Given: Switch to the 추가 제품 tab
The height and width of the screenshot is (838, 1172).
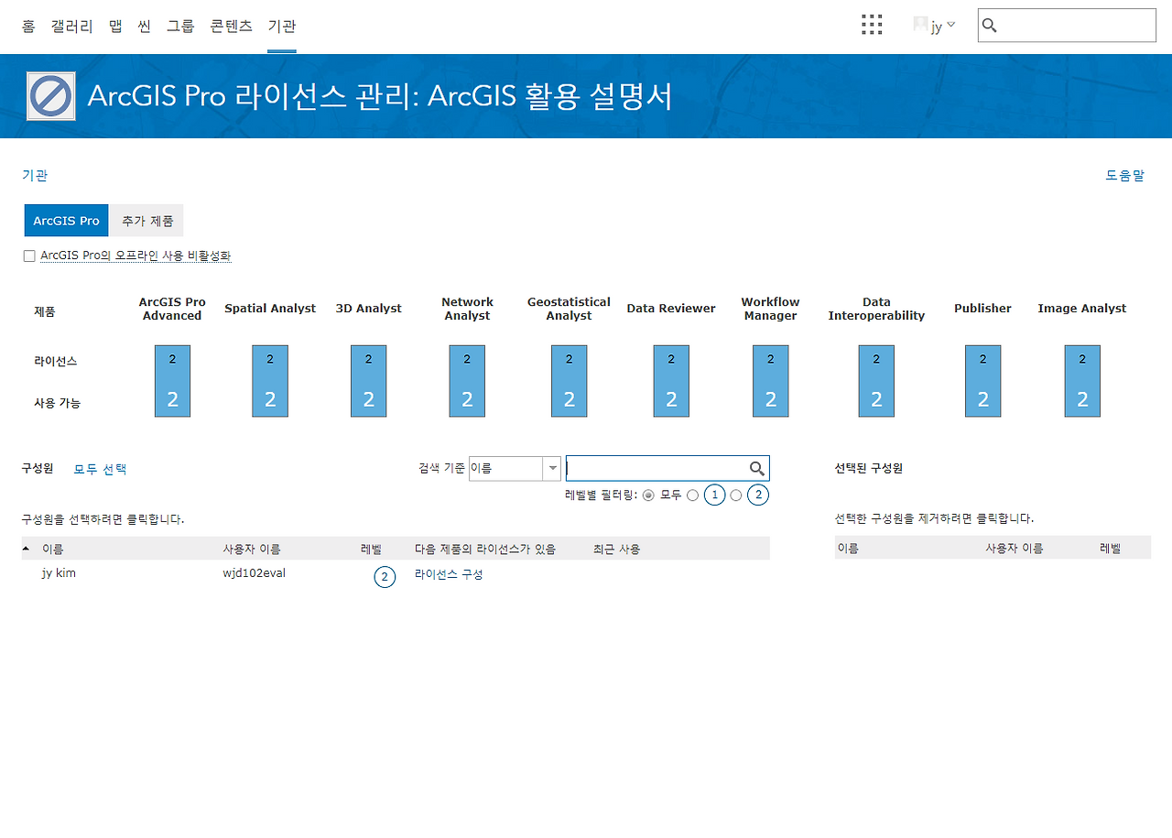Looking at the screenshot, I should 147,221.
